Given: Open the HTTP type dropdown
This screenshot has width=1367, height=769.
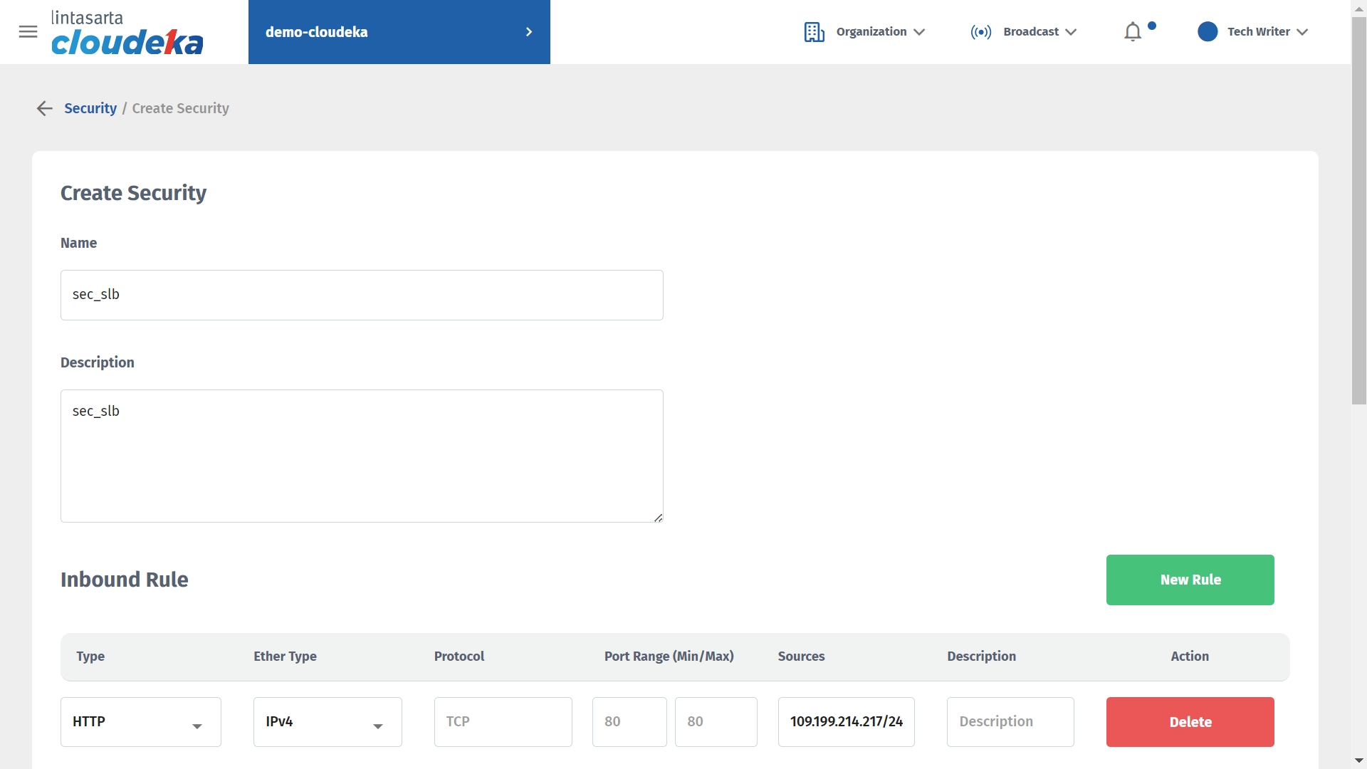Looking at the screenshot, I should [x=141, y=722].
